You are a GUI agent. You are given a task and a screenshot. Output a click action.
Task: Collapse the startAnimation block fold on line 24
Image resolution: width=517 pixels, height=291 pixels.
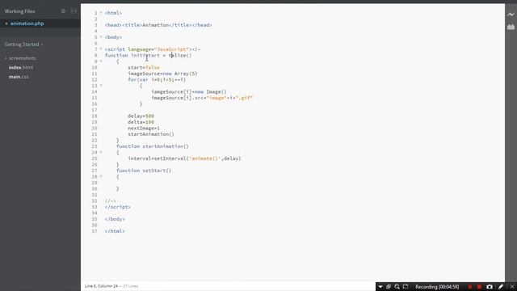101,153
